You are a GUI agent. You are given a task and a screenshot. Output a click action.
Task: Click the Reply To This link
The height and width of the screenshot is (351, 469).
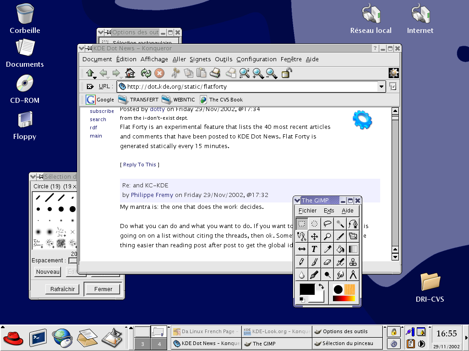point(140,165)
